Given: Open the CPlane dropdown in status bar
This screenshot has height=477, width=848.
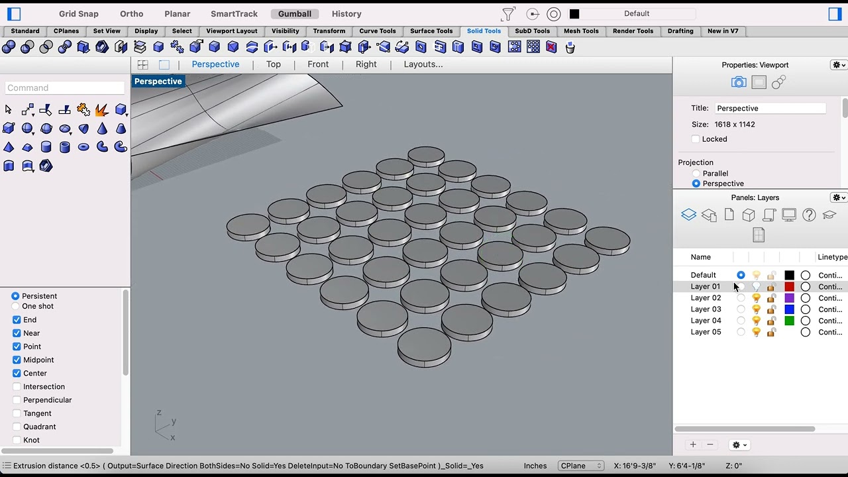Looking at the screenshot, I should point(580,466).
